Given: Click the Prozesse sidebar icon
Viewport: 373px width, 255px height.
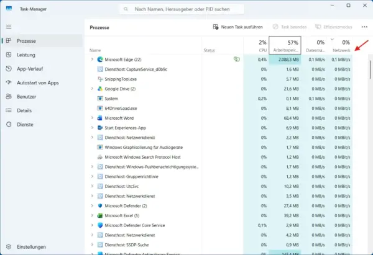Looking at the screenshot, I should point(9,40).
